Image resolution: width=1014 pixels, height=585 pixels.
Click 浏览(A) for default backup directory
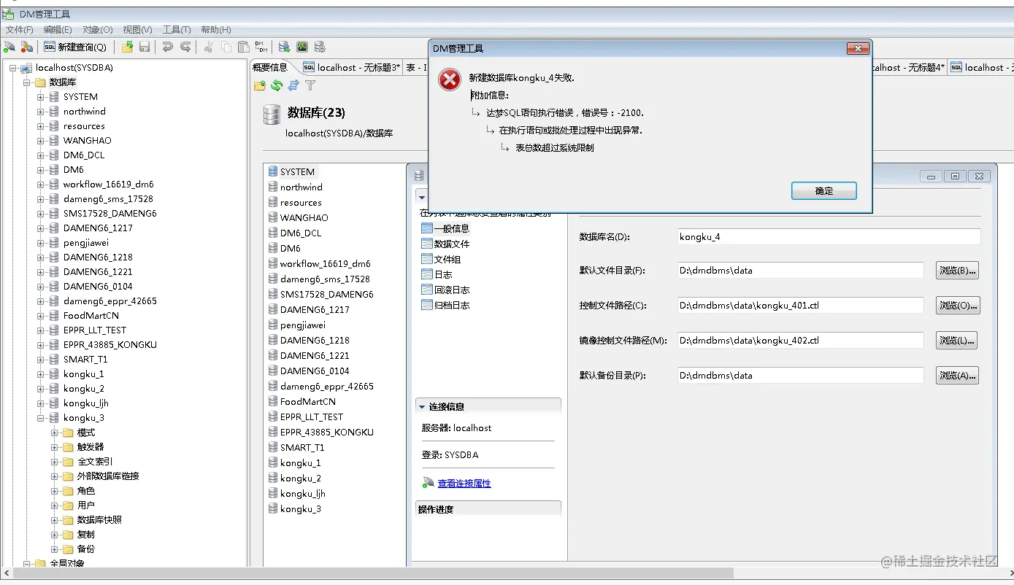click(957, 376)
